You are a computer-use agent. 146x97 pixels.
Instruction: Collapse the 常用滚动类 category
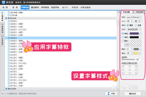pyautogui.click(x=6, y=18)
